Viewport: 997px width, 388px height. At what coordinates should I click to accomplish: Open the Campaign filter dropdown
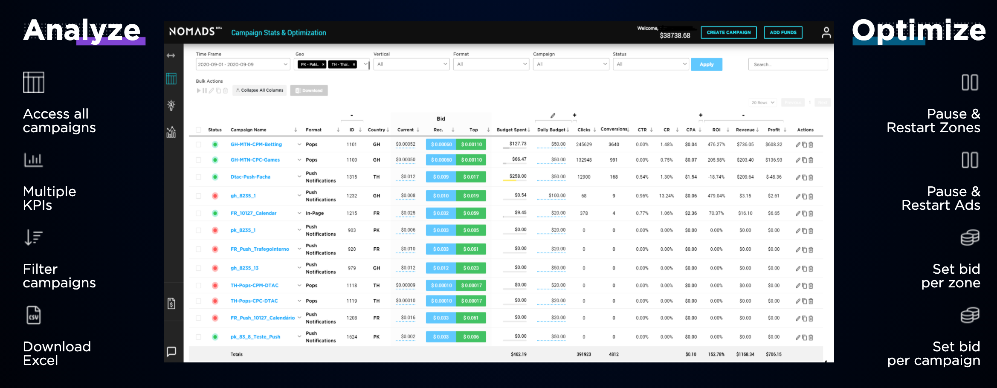[x=571, y=64]
